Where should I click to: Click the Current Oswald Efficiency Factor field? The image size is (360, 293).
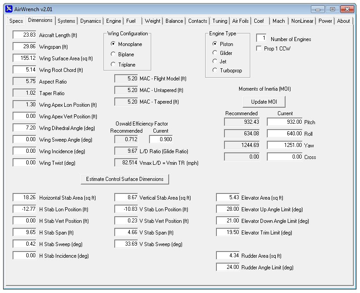161,139
